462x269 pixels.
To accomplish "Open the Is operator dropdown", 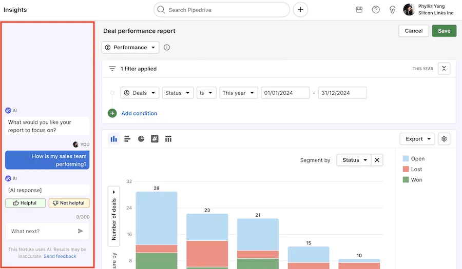I will [206, 93].
